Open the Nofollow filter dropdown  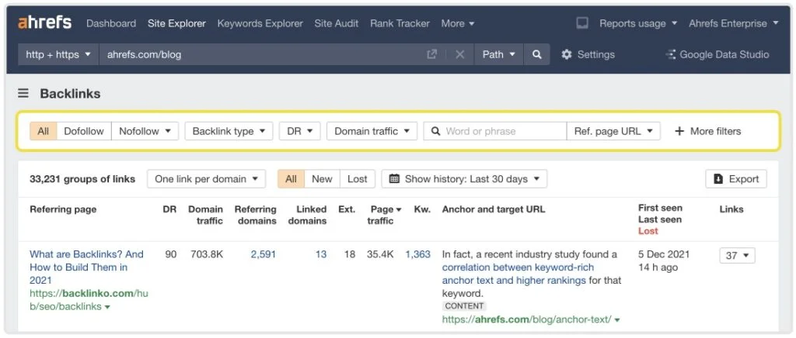(145, 131)
